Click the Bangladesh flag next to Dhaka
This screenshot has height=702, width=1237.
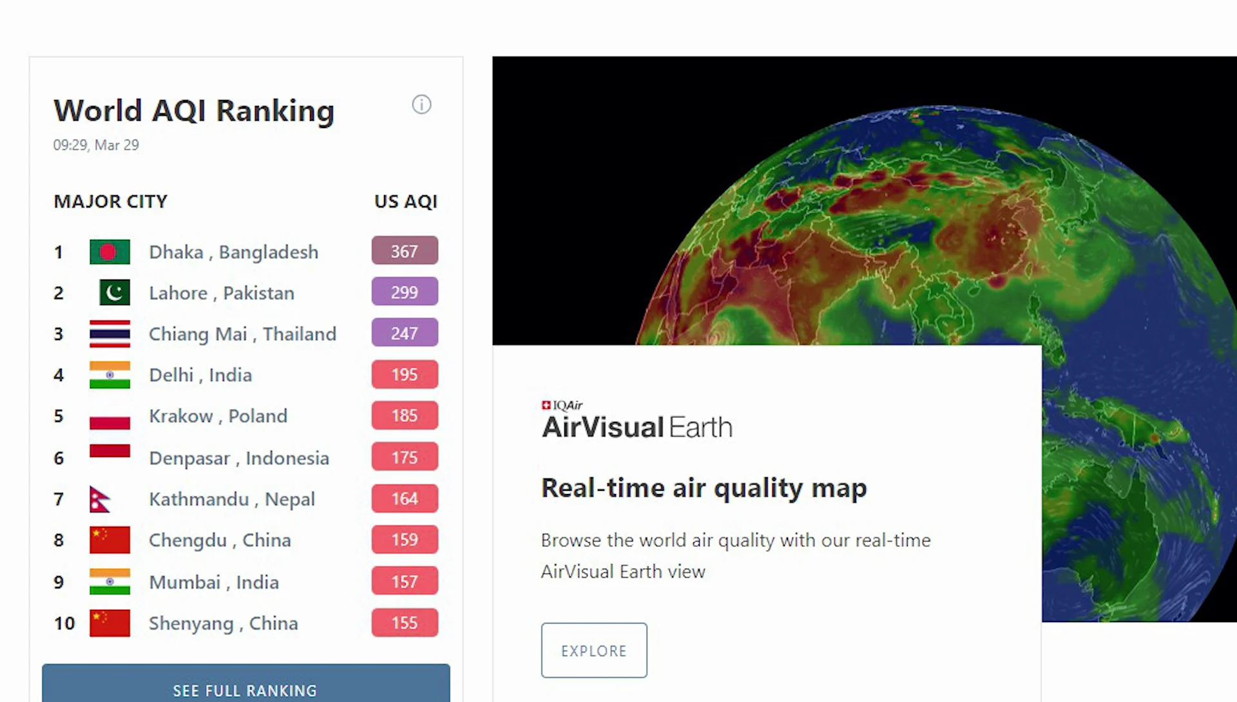click(x=110, y=252)
